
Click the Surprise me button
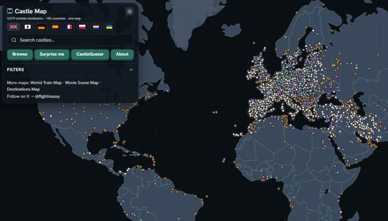pyautogui.click(x=52, y=54)
